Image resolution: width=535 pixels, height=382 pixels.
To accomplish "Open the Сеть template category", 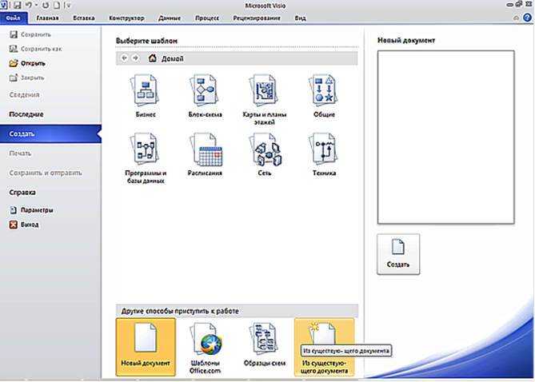I will tap(265, 154).
